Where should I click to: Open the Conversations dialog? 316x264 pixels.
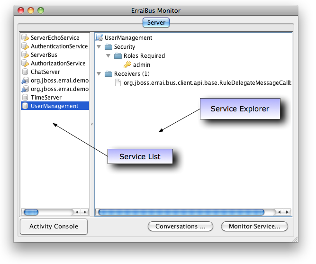[x=181, y=226]
